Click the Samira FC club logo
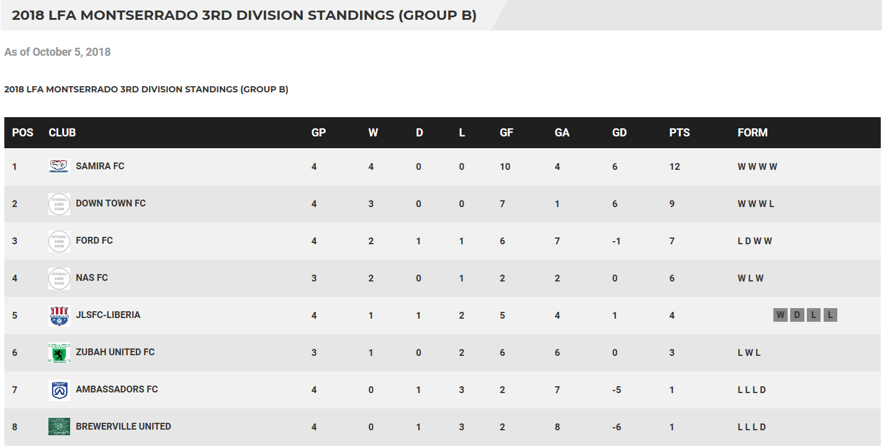The height and width of the screenshot is (447, 882). [x=59, y=166]
